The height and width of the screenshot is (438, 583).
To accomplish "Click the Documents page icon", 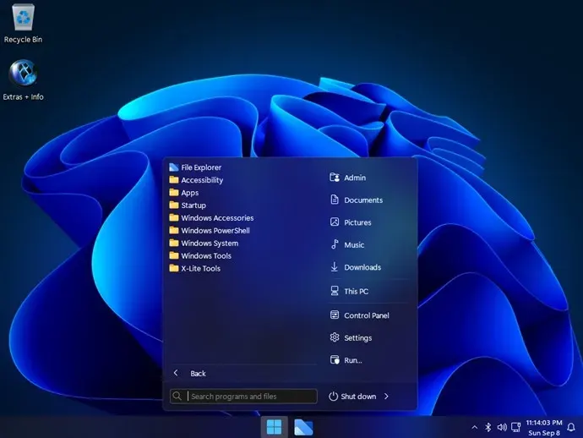I will point(335,200).
